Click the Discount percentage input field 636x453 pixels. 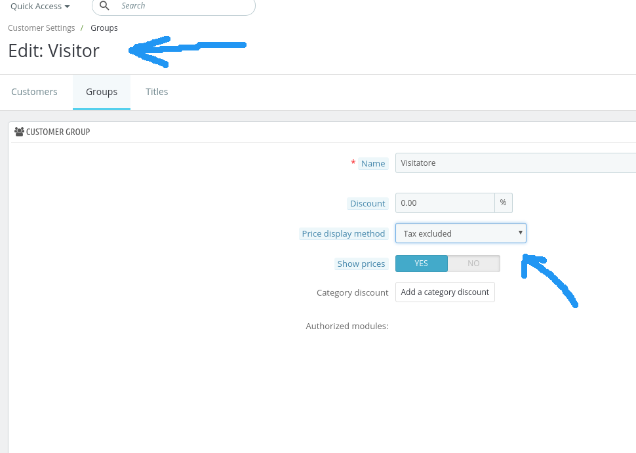coord(445,203)
